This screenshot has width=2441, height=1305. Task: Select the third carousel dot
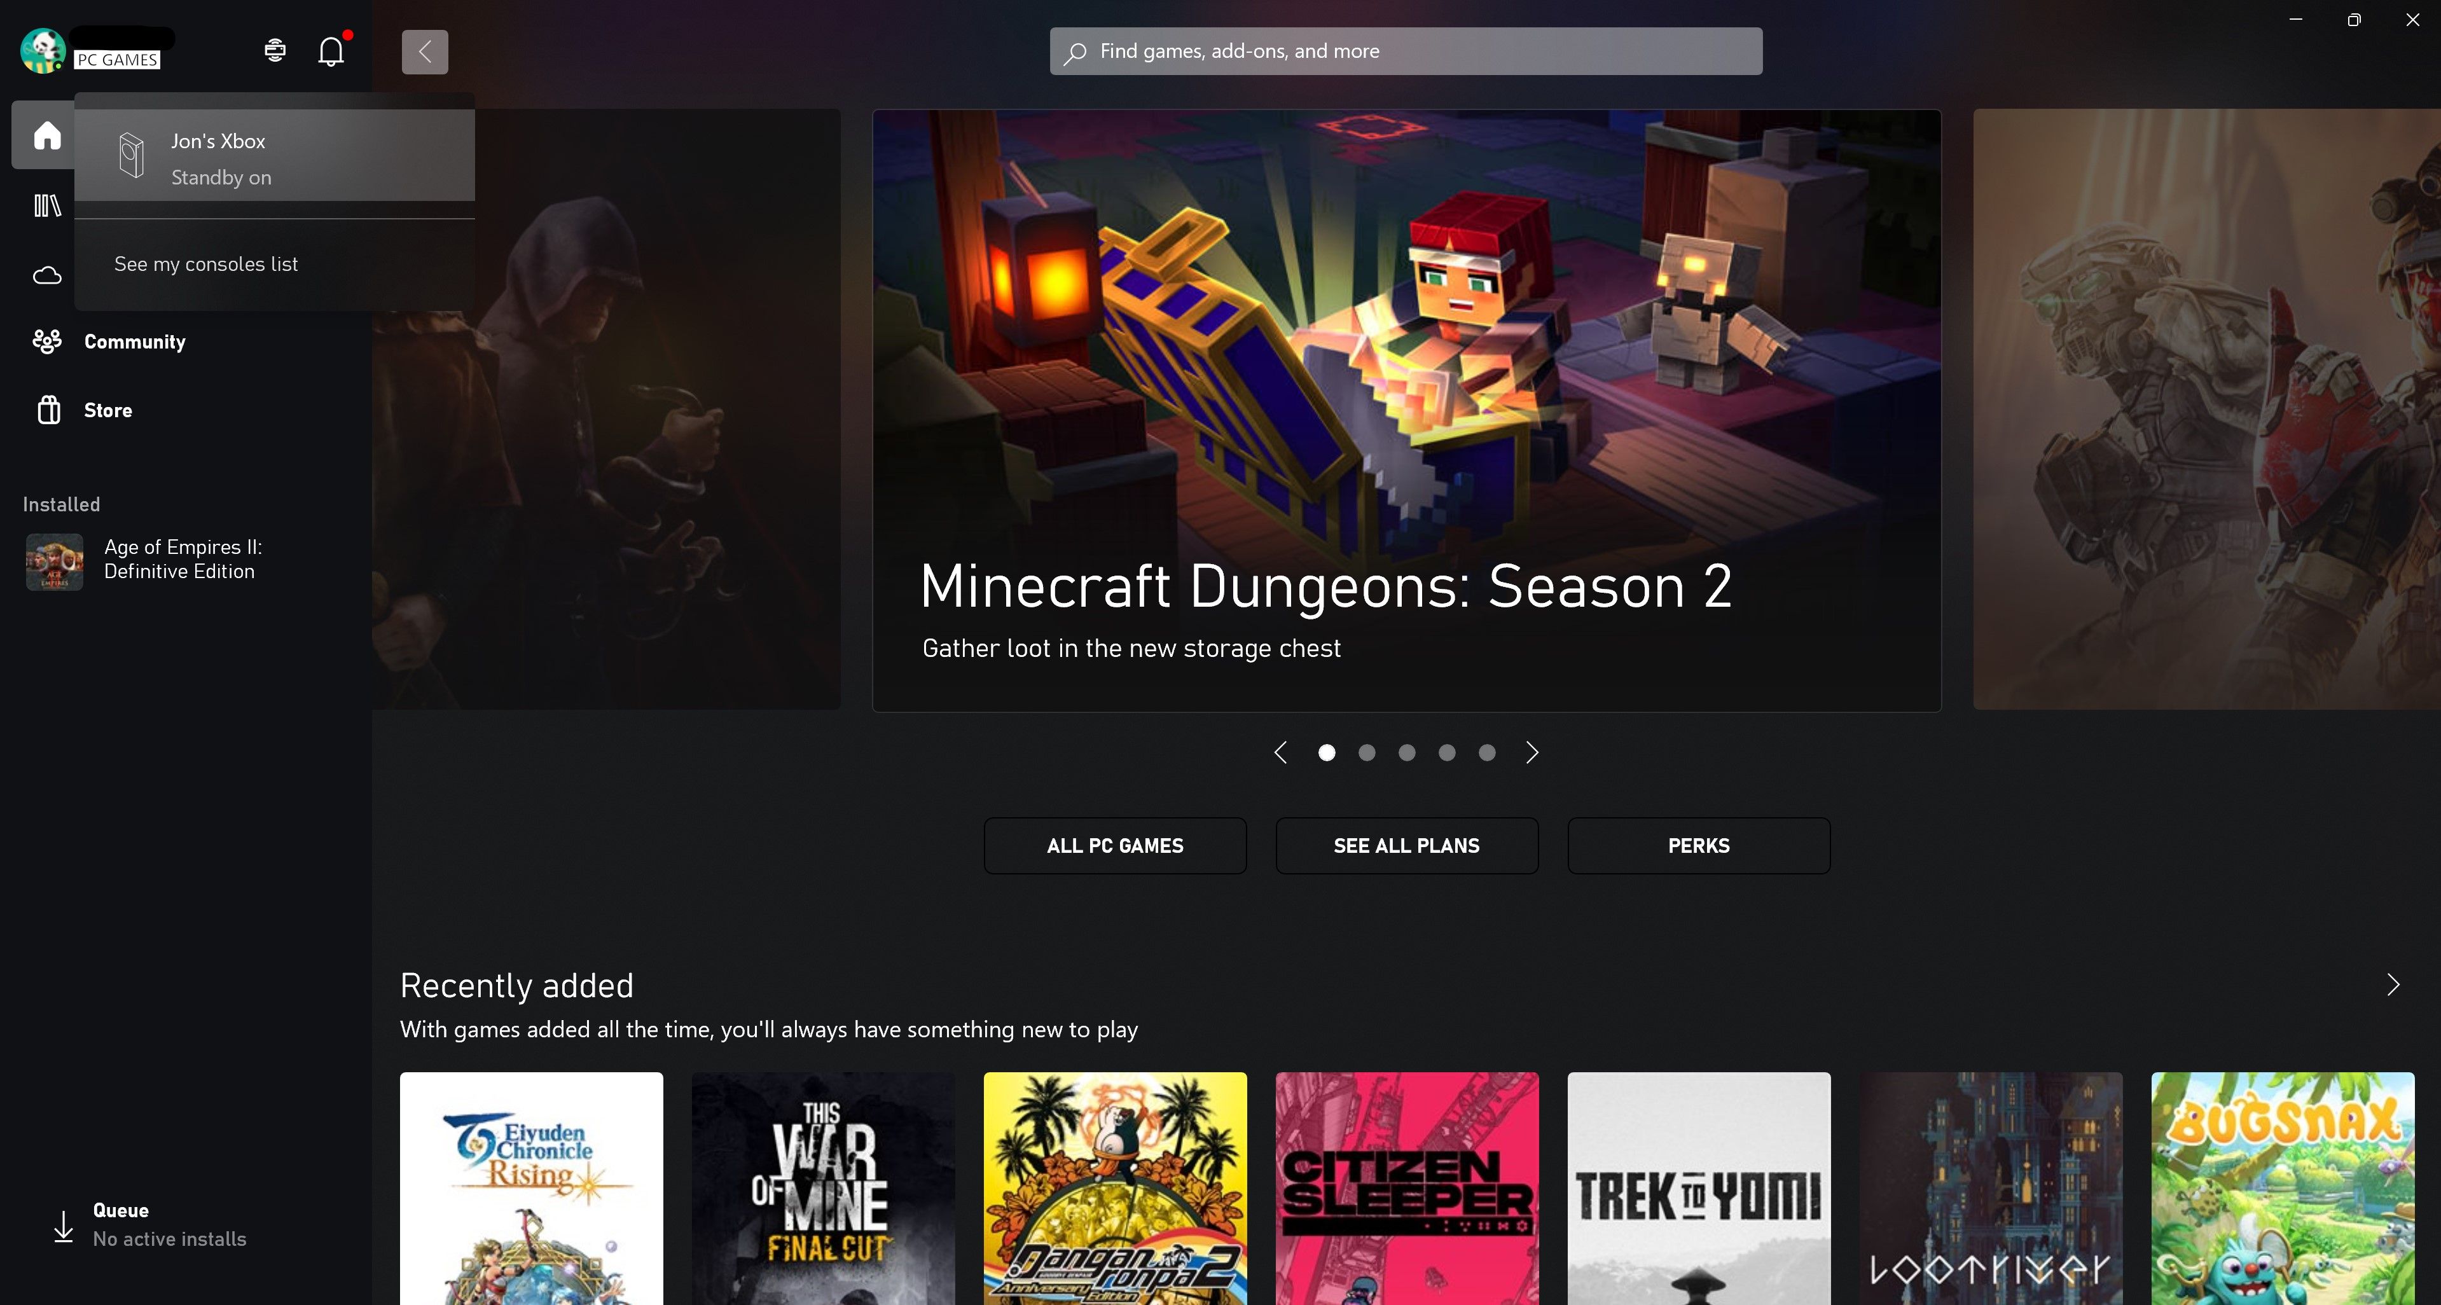pos(1406,752)
